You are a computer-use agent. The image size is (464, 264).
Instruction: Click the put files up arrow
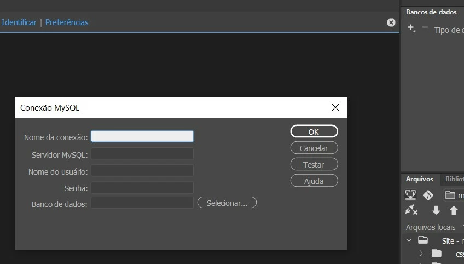(x=454, y=210)
